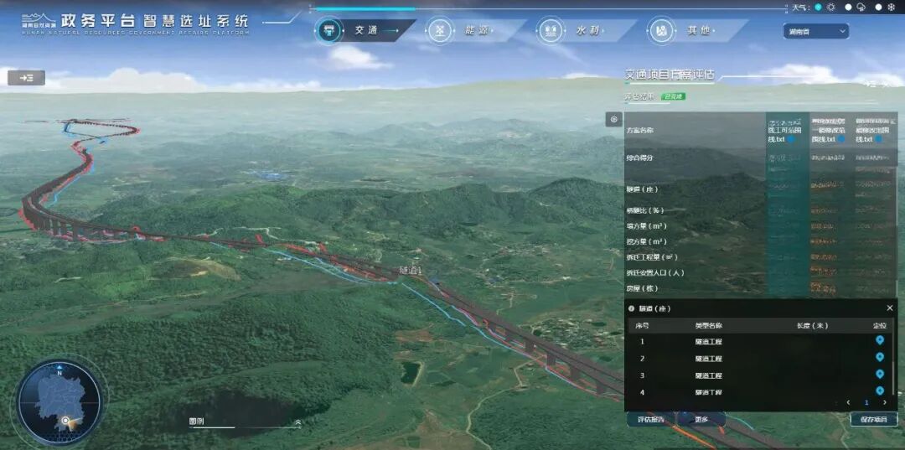This screenshot has width=905, height=450.
Task: Click the locate pin for tunnel row 4
Action: click(x=879, y=391)
